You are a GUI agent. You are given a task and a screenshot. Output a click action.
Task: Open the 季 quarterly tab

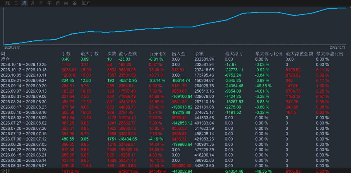coord(41,3)
